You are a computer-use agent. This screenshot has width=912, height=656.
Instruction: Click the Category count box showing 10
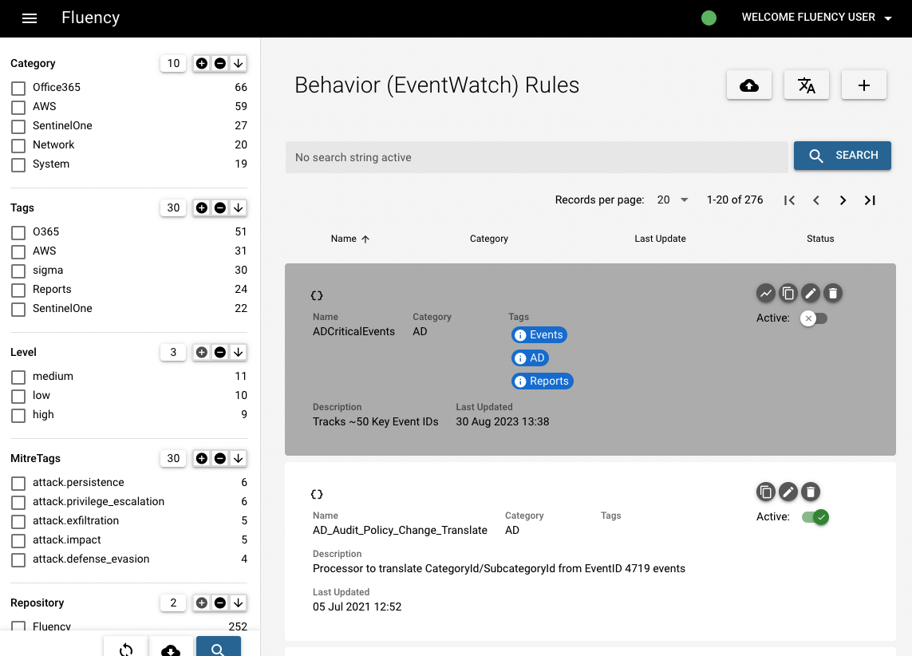[173, 63]
